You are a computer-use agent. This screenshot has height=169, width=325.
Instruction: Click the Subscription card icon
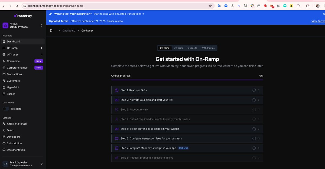pyautogui.click(x=4, y=143)
